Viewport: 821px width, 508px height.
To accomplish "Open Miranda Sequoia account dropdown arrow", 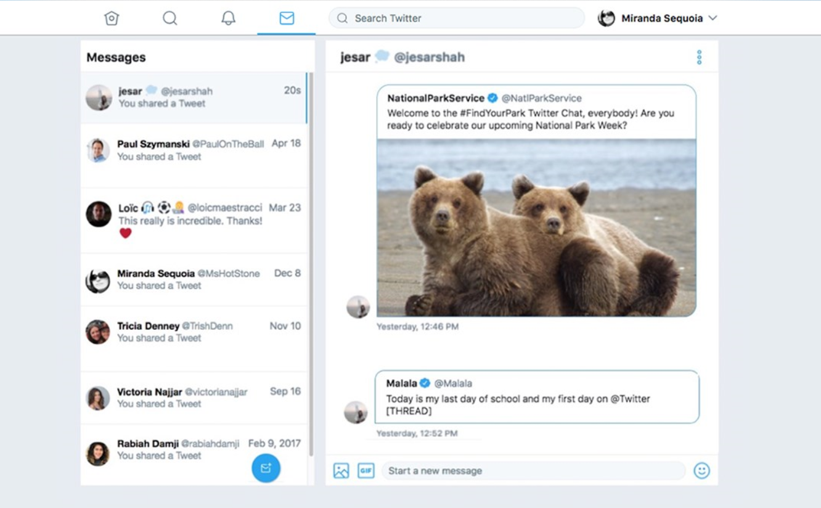I will click(713, 18).
